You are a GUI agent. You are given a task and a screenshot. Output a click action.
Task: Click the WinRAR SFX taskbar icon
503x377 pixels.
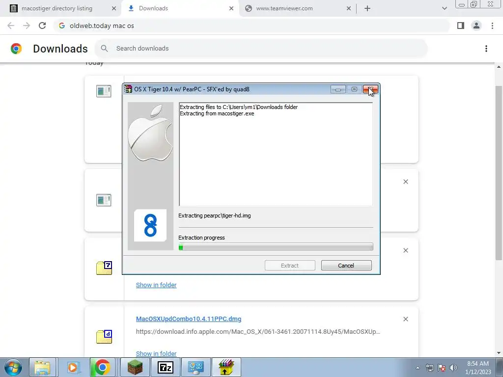pyautogui.click(x=226, y=367)
